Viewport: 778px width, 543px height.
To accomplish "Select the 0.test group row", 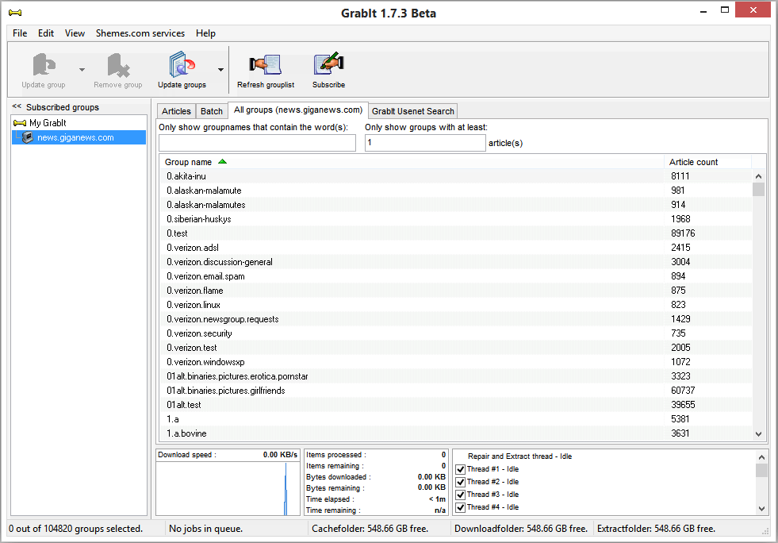I will pyautogui.click(x=457, y=233).
